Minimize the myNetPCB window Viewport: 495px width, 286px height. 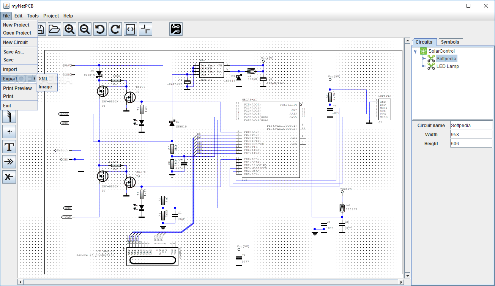pos(451,6)
